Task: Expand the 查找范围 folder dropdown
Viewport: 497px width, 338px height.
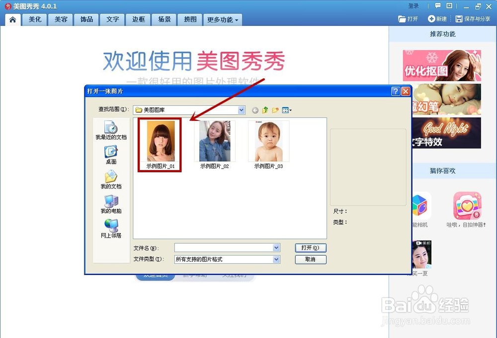Action: tap(242, 110)
